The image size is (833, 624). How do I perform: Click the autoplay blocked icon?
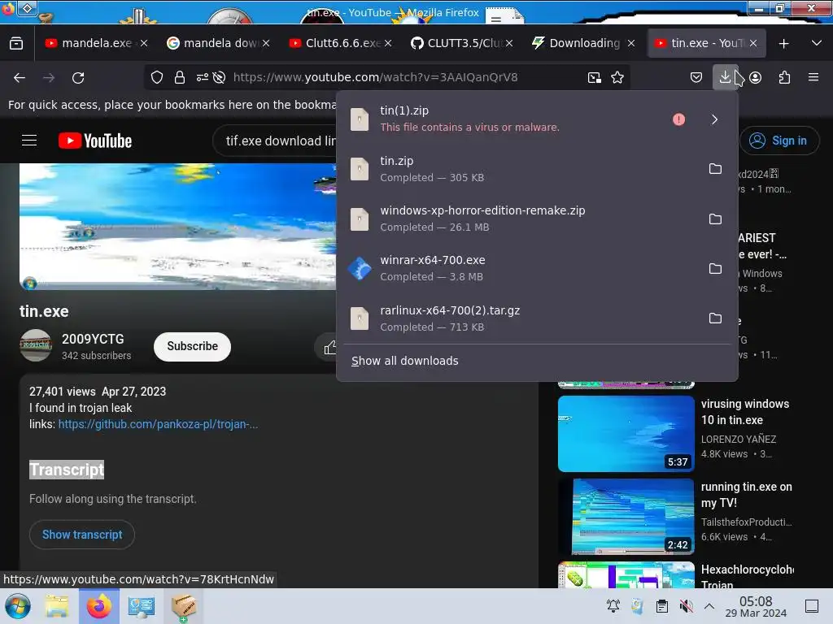pyautogui.click(x=219, y=77)
